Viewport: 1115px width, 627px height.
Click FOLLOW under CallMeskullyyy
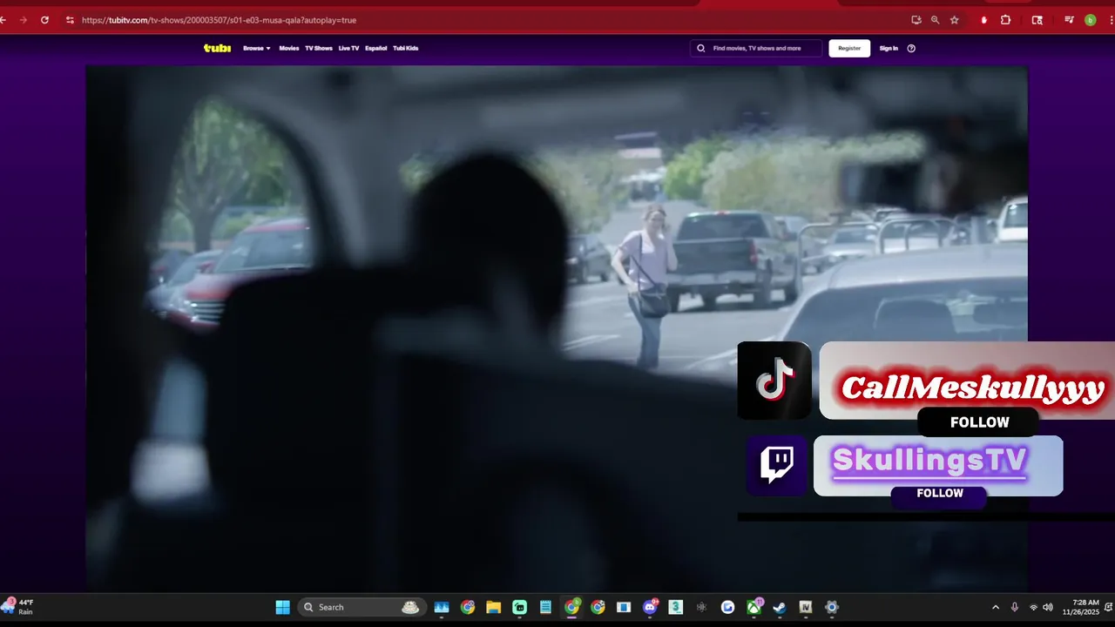(x=979, y=422)
